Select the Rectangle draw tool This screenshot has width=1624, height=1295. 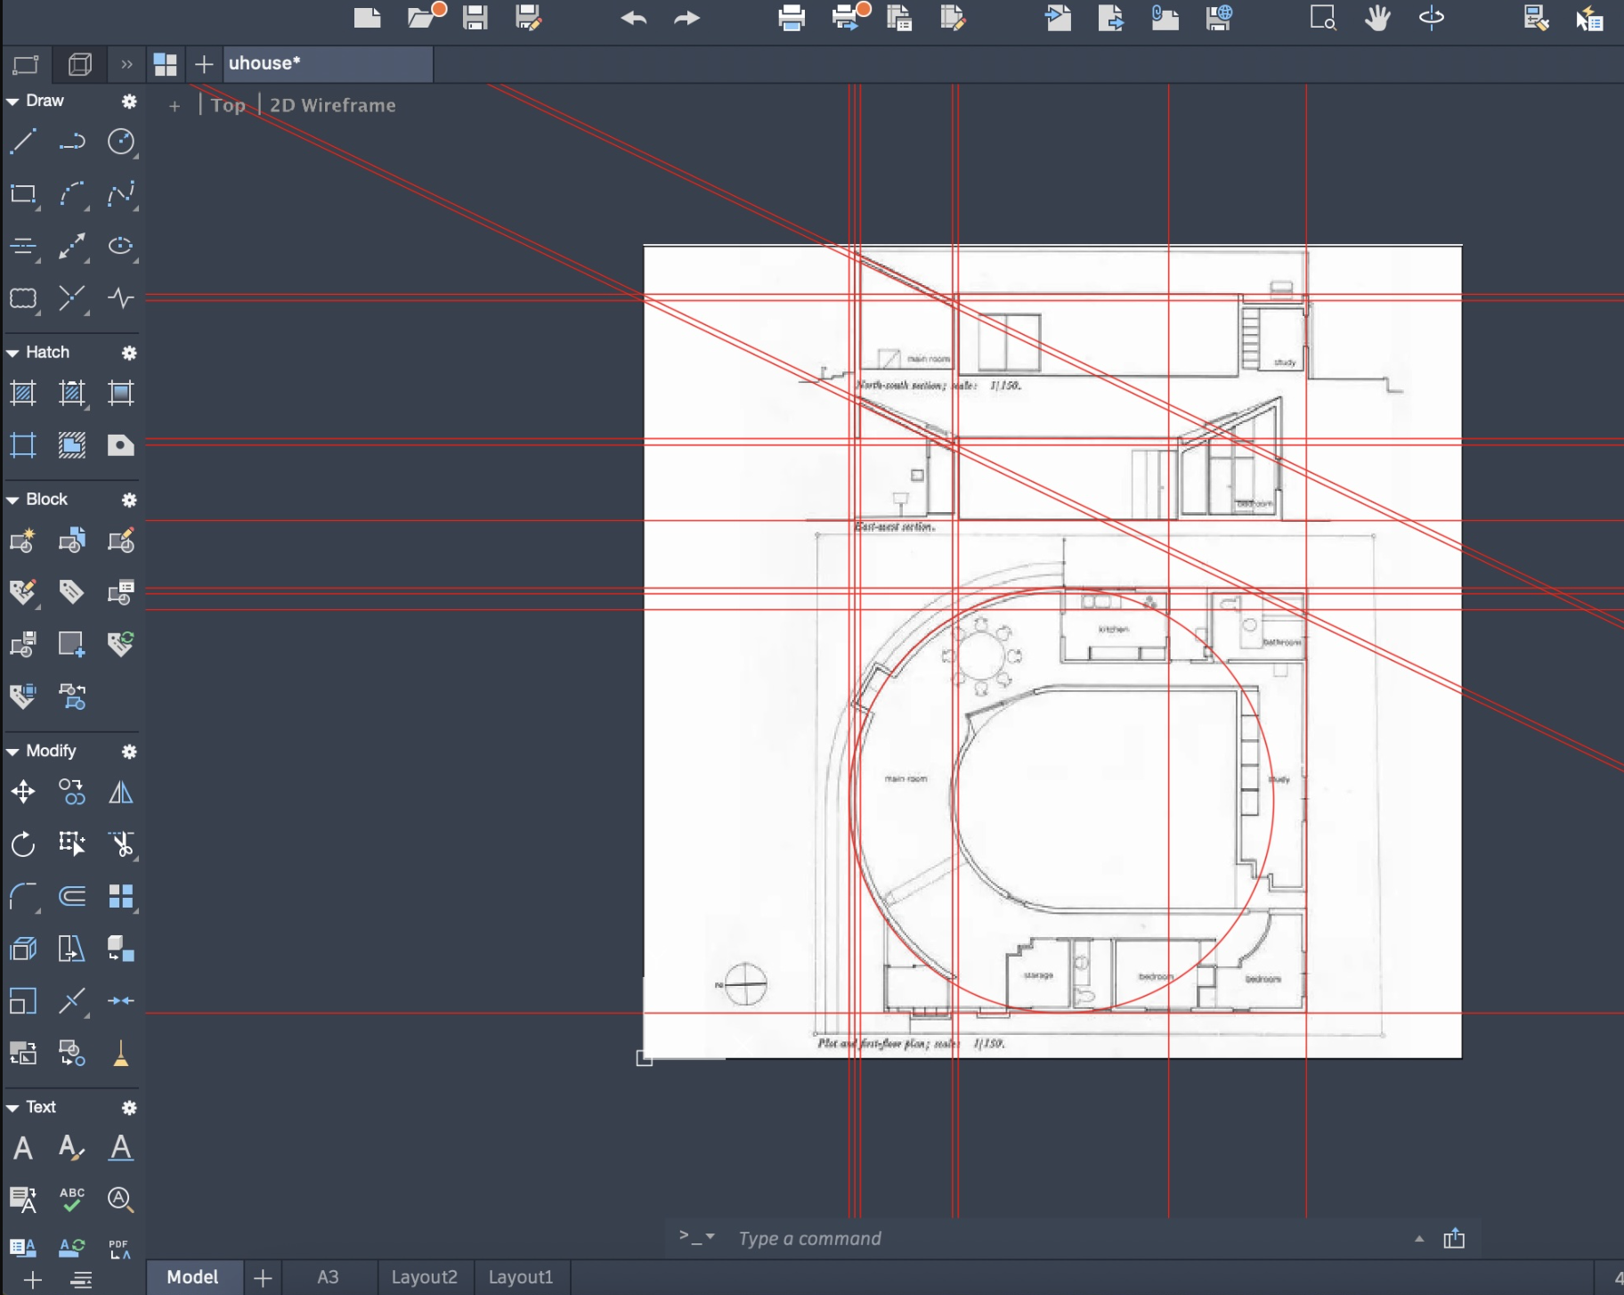(23, 194)
